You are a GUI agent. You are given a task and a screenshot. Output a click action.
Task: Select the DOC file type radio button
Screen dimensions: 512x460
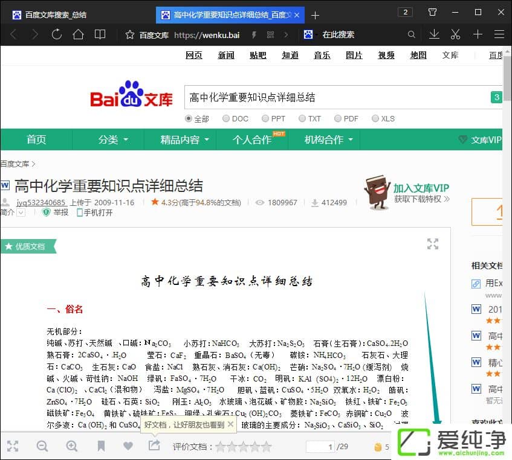point(226,119)
